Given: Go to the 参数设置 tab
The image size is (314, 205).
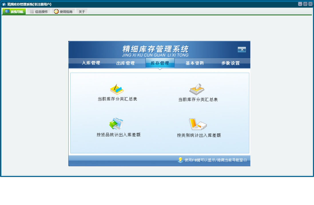Looking at the screenshot, I should click(230, 63).
